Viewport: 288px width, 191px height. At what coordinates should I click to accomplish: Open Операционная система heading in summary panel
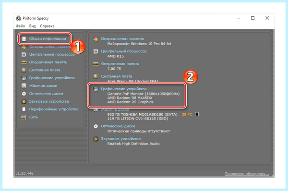click(122, 39)
